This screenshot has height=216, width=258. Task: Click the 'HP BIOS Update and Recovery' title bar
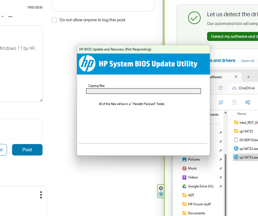tap(143, 49)
